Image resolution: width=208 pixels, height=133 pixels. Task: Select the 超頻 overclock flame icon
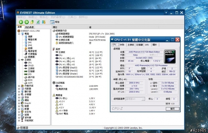pyautogui.click(x=26, y=48)
